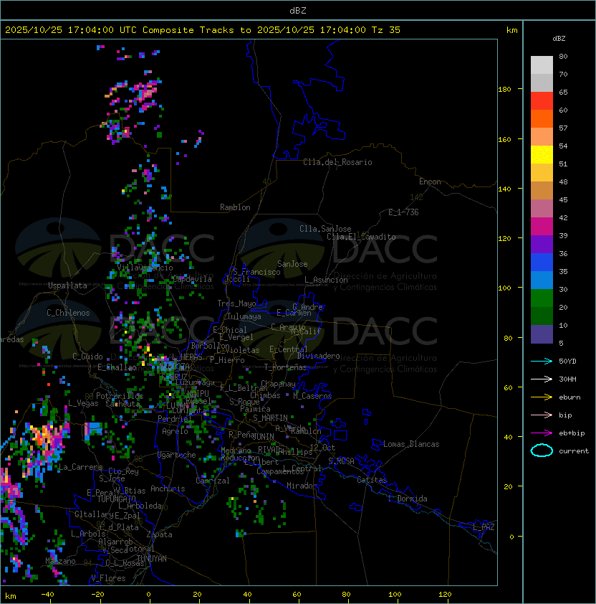Screen dimensions: 596x604
Task: Click the 'Agrelo' map label
Action: pos(175,431)
